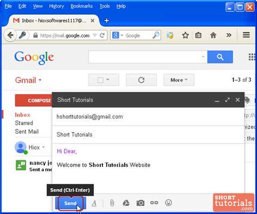Click the recipient hshorttutorials@gmail.com field

click(x=148, y=116)
